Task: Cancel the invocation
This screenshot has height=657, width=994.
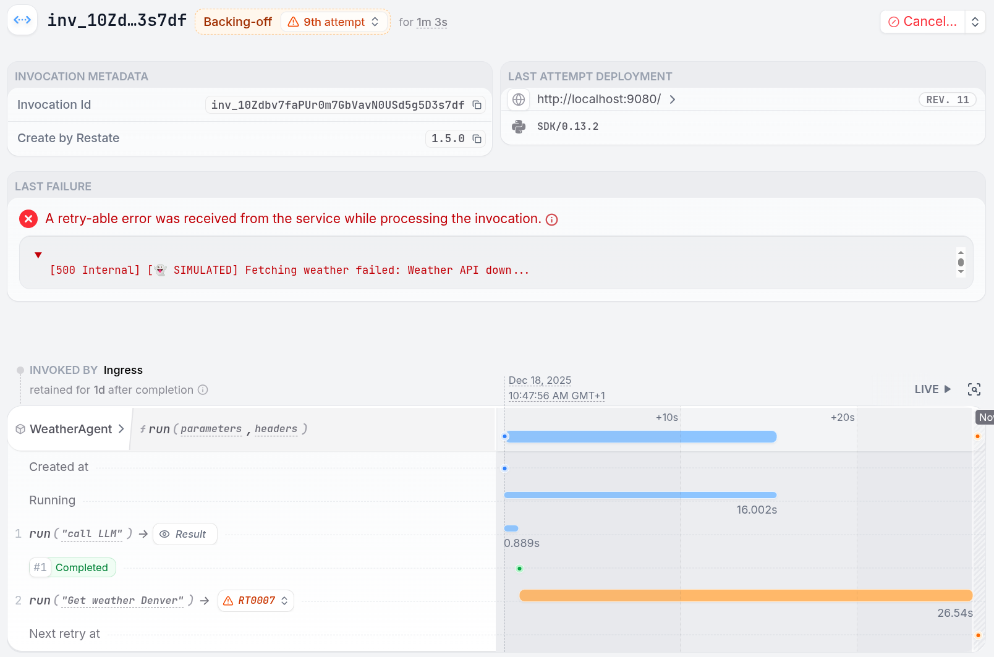Action: click(922, 22)
